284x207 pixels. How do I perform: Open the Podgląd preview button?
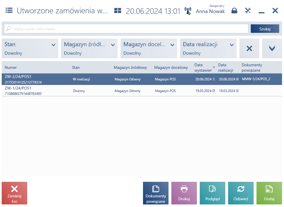click(213, 193)
